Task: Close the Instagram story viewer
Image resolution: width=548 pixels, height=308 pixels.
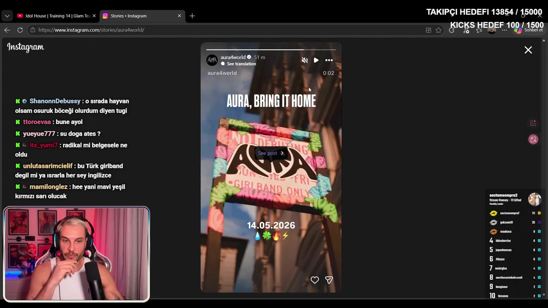Action: pos(528,50)
